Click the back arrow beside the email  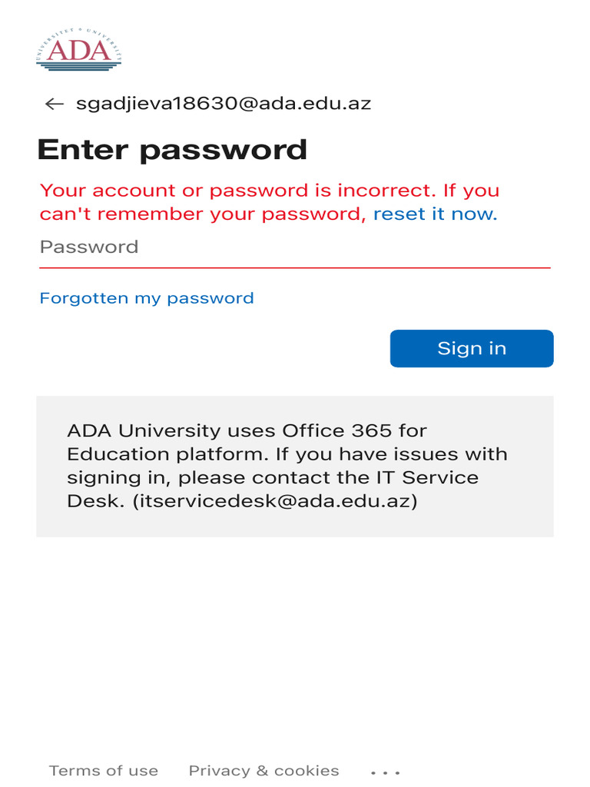pos(55,104)
